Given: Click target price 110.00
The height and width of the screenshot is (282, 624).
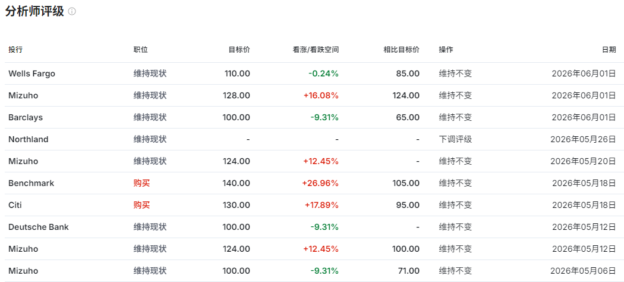Looking at the screenshot, I should pos(238,73).
